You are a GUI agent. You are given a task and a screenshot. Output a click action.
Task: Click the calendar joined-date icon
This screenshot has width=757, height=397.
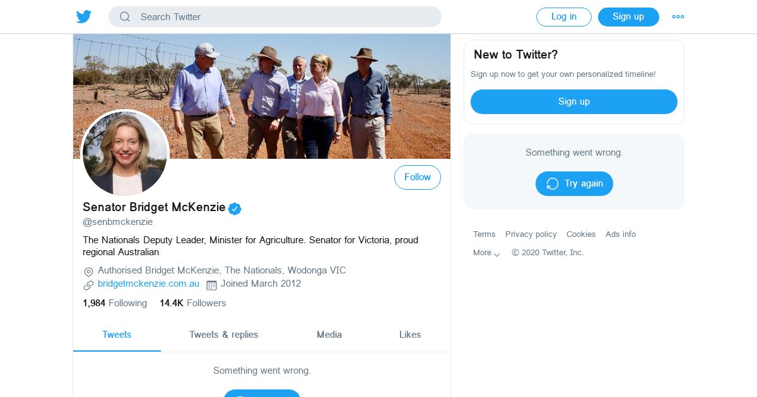tap(211, 285)
